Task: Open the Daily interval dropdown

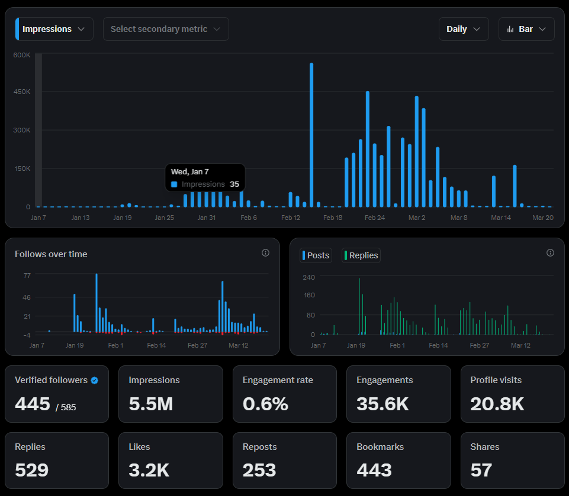Action: click(x=464, y=29)
